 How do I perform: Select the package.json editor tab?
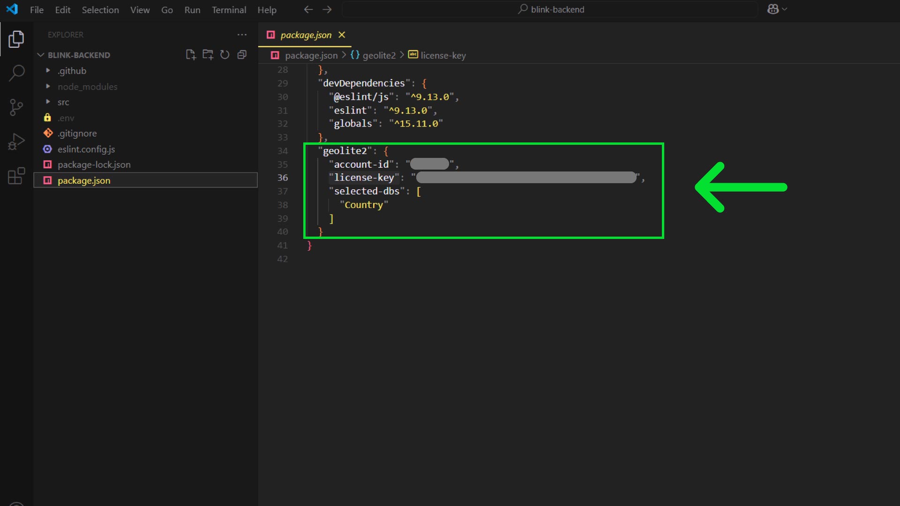point(306,35)
